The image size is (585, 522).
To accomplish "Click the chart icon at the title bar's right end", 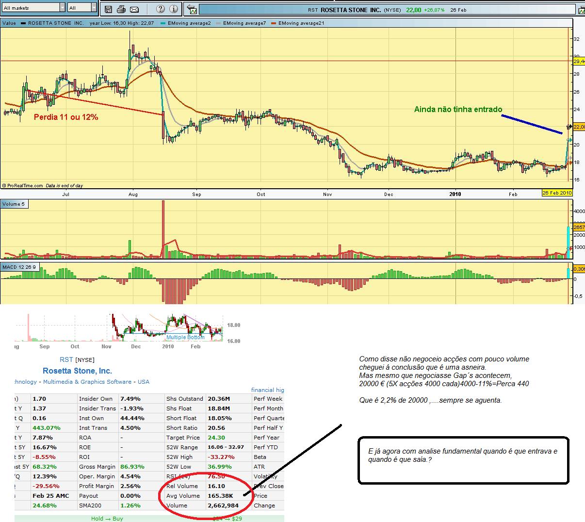I will pos(581,10).
